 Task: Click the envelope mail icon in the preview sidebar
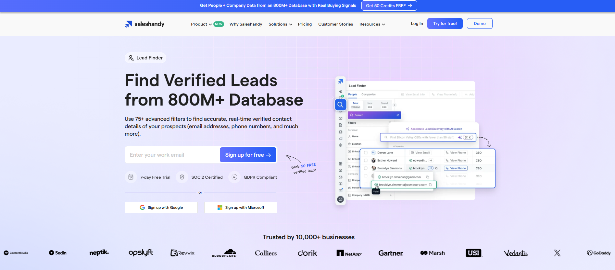(340, 118)
